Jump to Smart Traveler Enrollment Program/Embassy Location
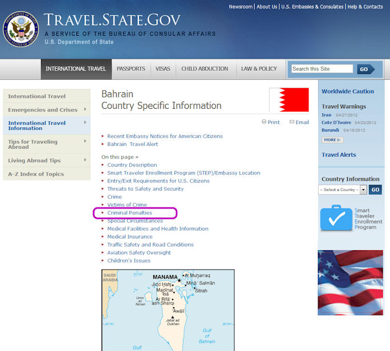Screen dimensions: 390x351 [x=184, y=173]
